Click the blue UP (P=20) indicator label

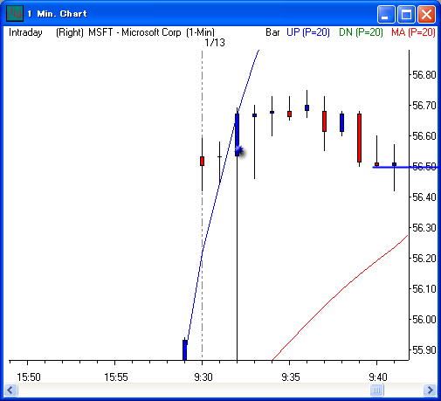click(x=308, y=32)
